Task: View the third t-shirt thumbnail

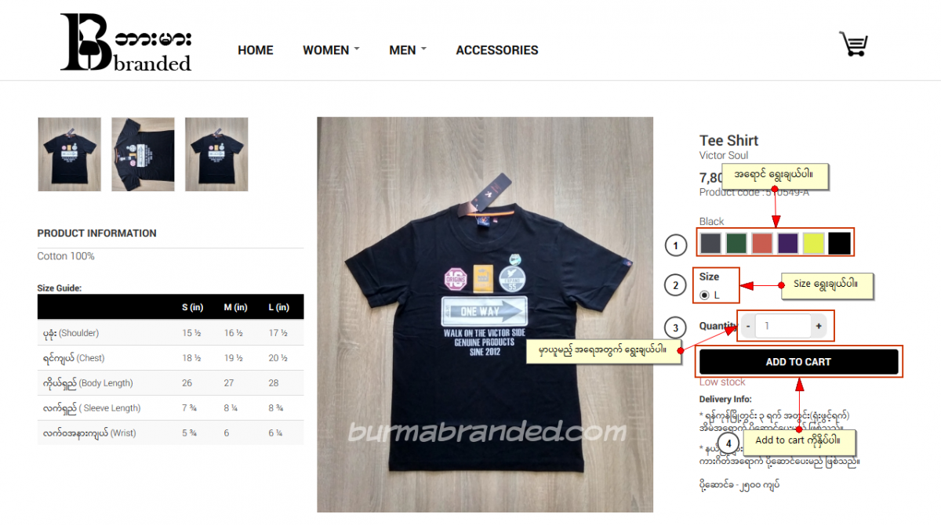Action: pos(216,154)
